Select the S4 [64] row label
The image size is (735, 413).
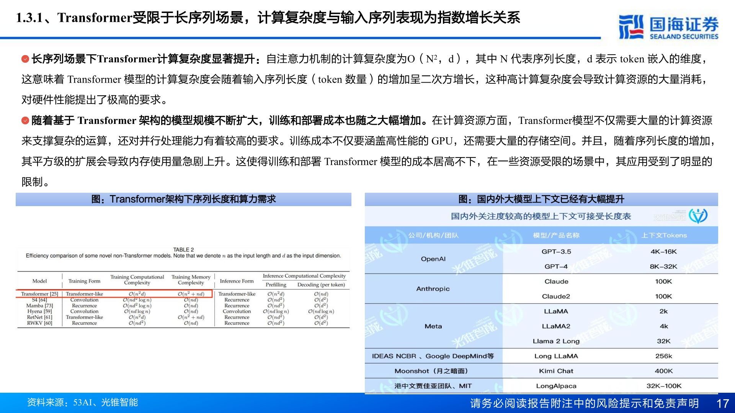(39, 300)
